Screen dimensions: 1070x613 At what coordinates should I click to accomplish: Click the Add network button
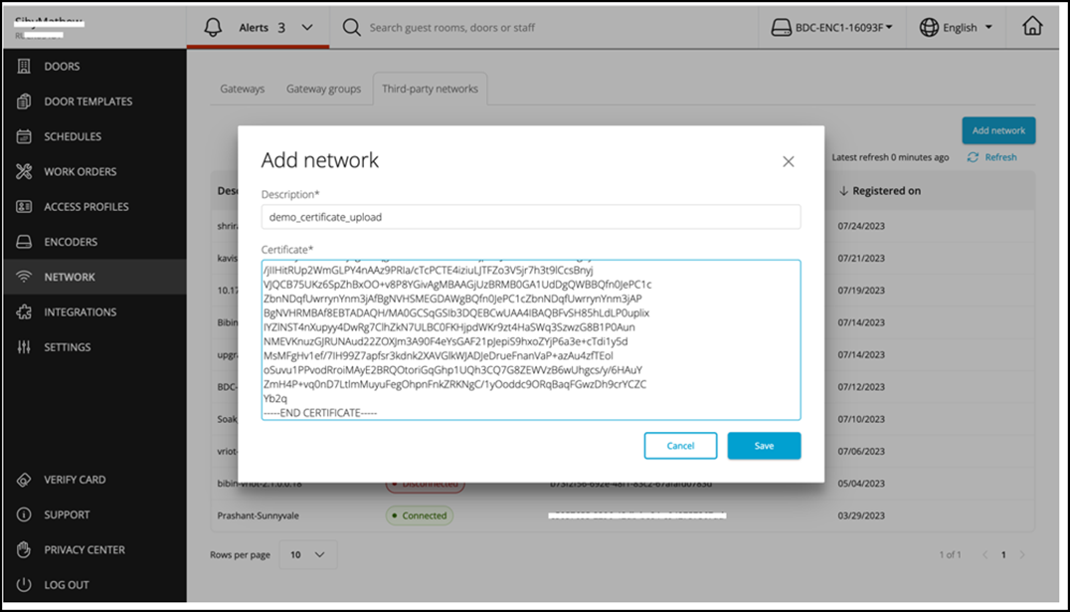point(998,130)
